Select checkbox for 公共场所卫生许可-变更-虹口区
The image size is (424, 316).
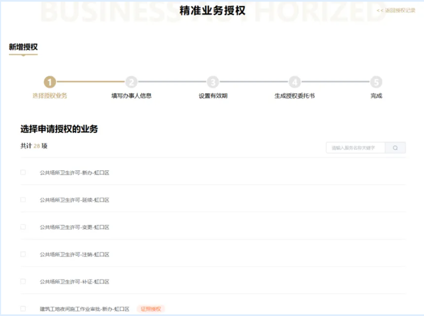tap(23, 227)
